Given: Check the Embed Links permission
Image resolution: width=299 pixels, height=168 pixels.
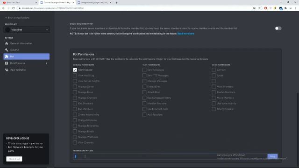Looking at the screenshot, I should coord(144,87).
